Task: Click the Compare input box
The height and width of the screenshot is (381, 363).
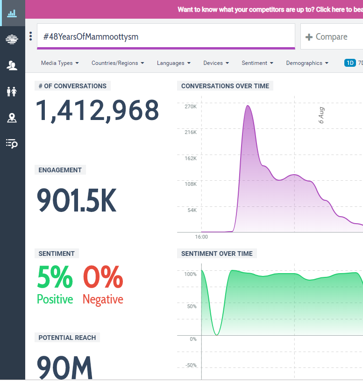Action: 332,36
